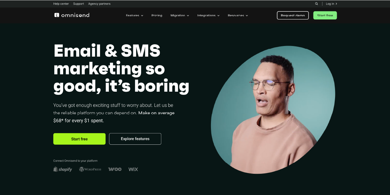390x195 pixels.
Task: Click the WordPress platform logo
Action: click(90, 169)
